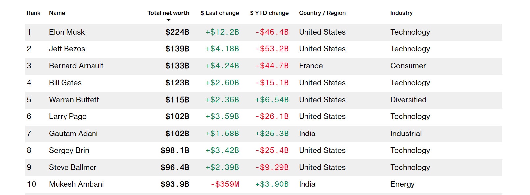This screenshot has height=195, width=530.
Task: Open Jeff Bezos's profile link
Action: click(x=67, y=49)
